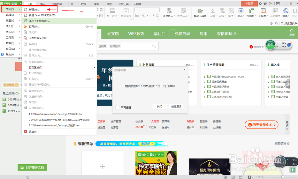Open recent path 1 Desktop\2018年价.xlsx
Viewport: 298px width, 179px height.
pos(56,114)
